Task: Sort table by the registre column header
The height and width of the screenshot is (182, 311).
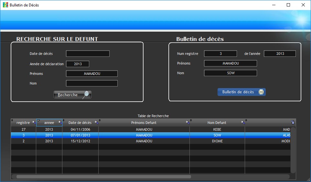Action: pos(23,123)
